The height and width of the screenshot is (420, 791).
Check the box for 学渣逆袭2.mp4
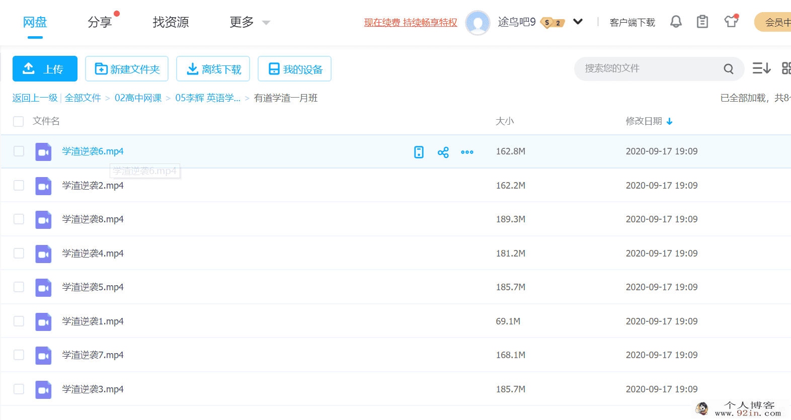[19, 185]
